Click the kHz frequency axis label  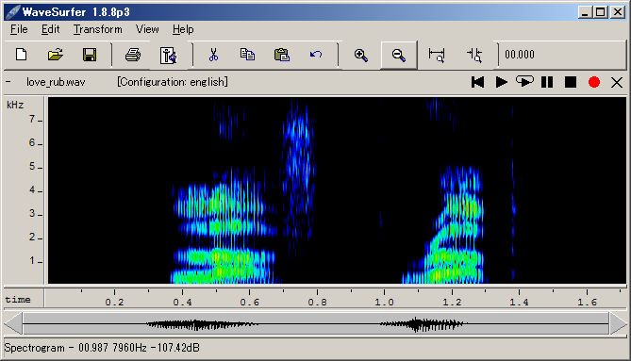click(15, 105)
